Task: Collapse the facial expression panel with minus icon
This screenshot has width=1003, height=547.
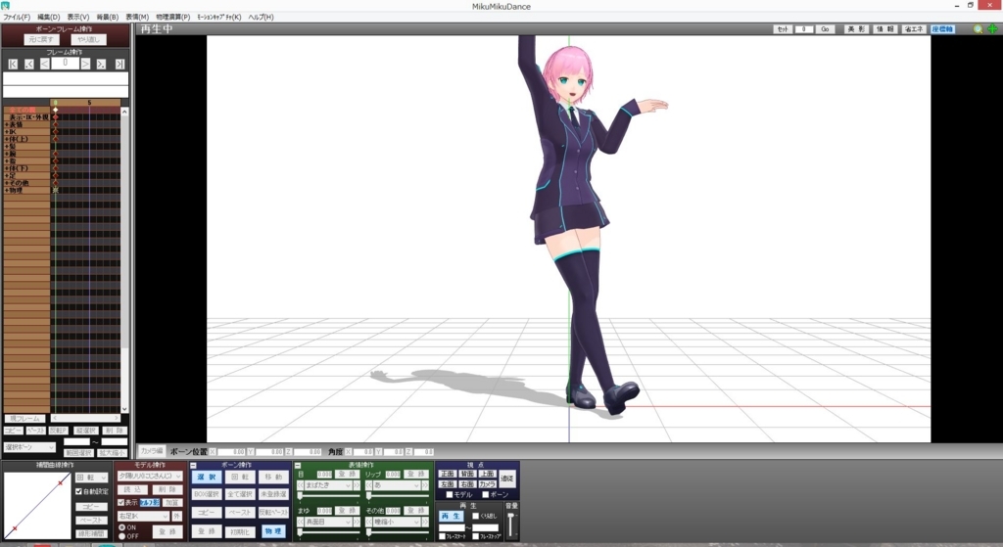Action: (298, 465)
